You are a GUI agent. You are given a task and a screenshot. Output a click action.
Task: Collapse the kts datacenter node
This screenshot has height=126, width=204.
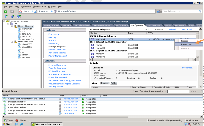tap(8, 23)
